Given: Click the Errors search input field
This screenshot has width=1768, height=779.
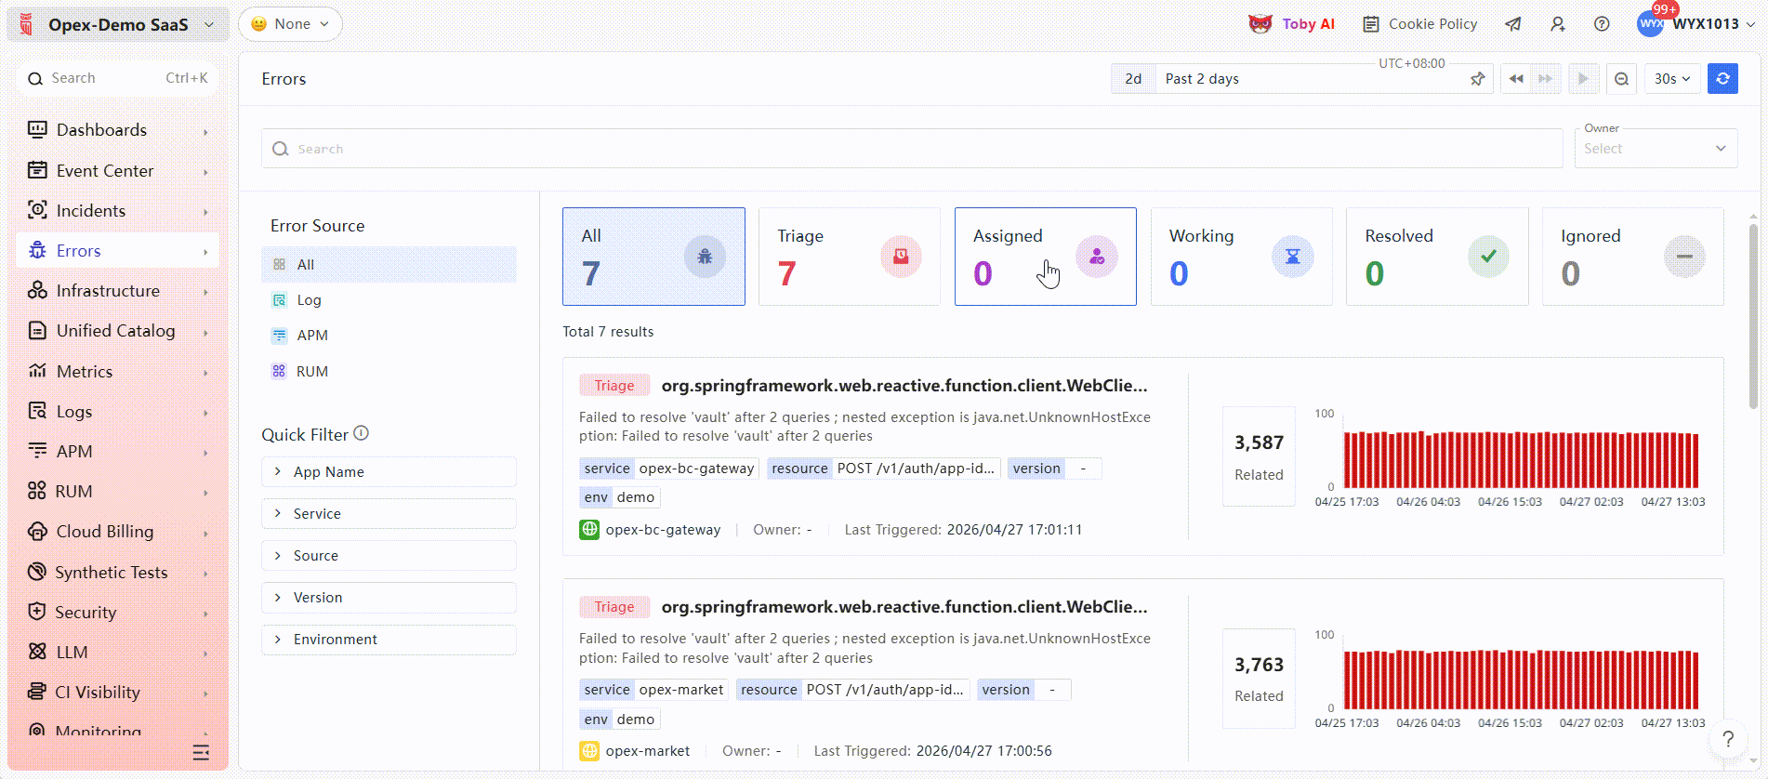Looking at the screenshot, I should tap(911, 149).
